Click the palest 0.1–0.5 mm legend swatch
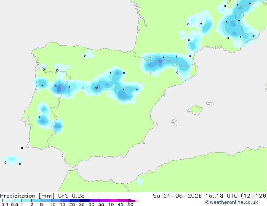This screenshot has height=206, width=267. click(7, 201)
